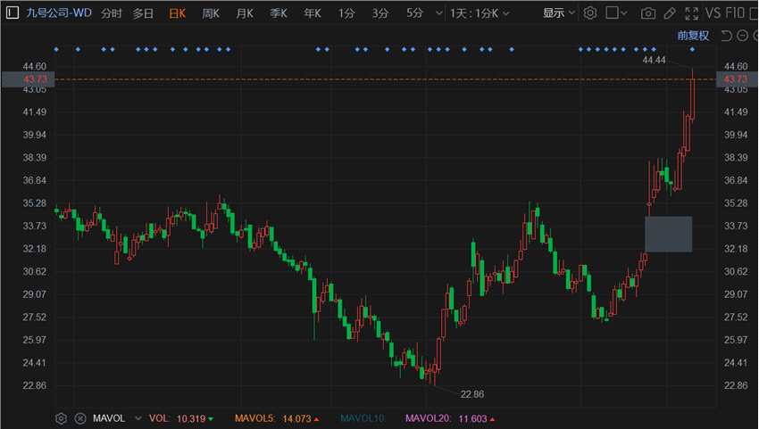Select the pencil drawing tool

(x=670, y=13)
